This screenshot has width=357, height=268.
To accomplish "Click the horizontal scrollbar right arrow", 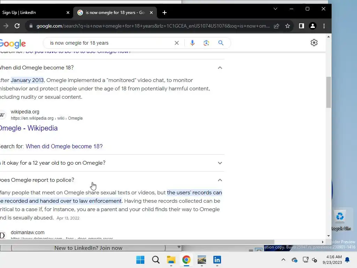I will click(x=322, y=242).
